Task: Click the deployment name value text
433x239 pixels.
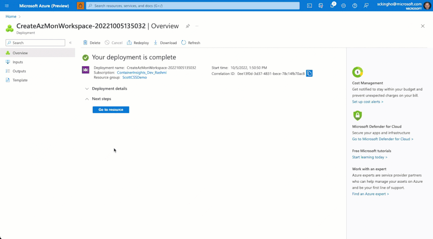Action: (x=161, y=68)
